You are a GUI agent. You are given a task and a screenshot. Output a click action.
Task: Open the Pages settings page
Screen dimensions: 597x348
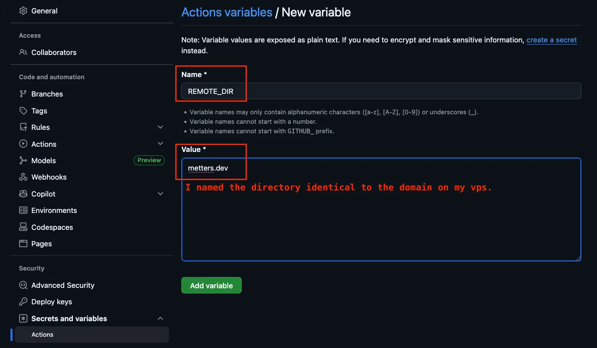pyautogui.click(x=42, y=244)
